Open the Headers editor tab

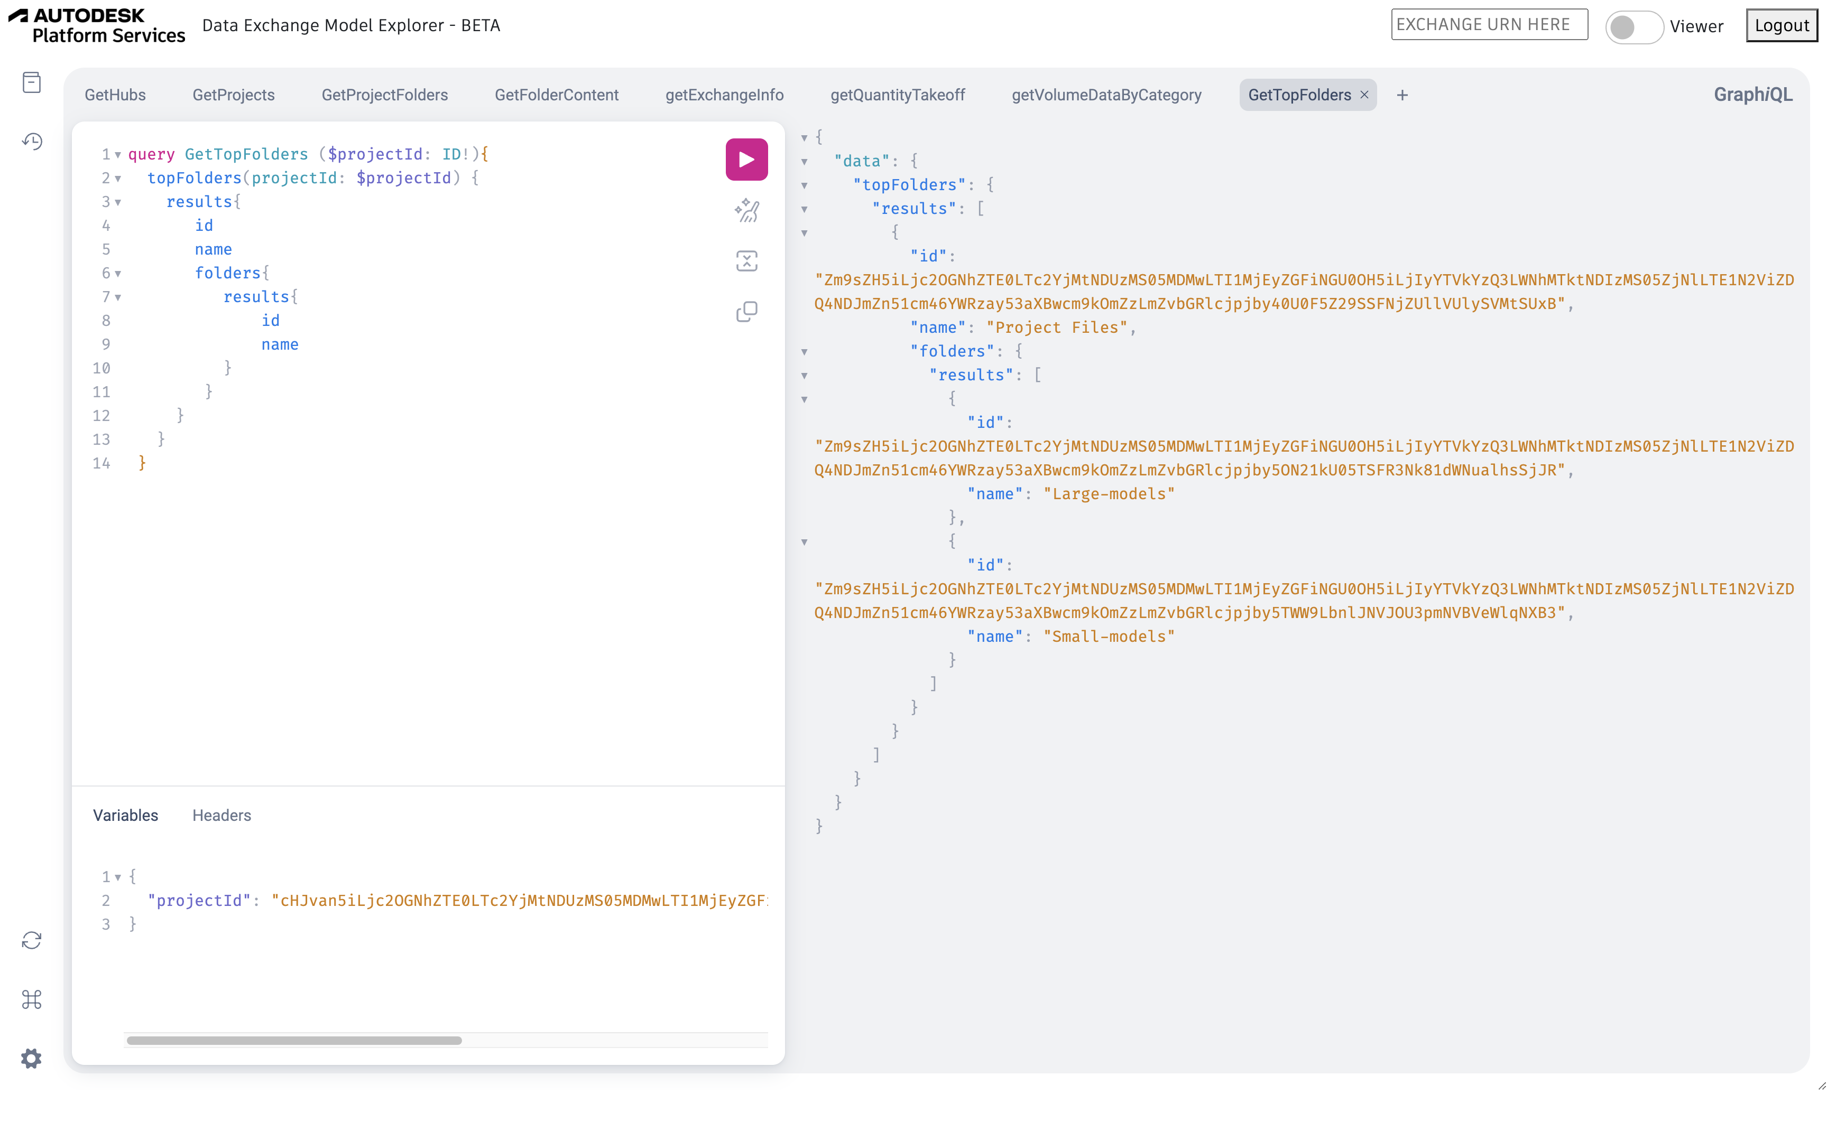pos(221,815)
